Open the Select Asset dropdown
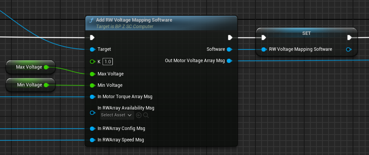This screenshot has height=155, width=369. (116, 115)
